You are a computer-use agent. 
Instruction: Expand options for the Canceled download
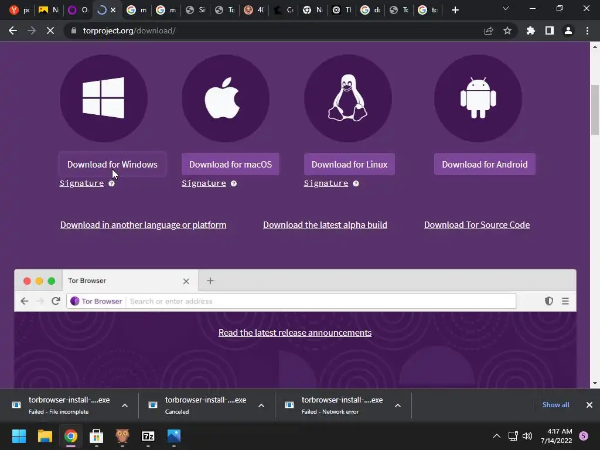point(261,405)
